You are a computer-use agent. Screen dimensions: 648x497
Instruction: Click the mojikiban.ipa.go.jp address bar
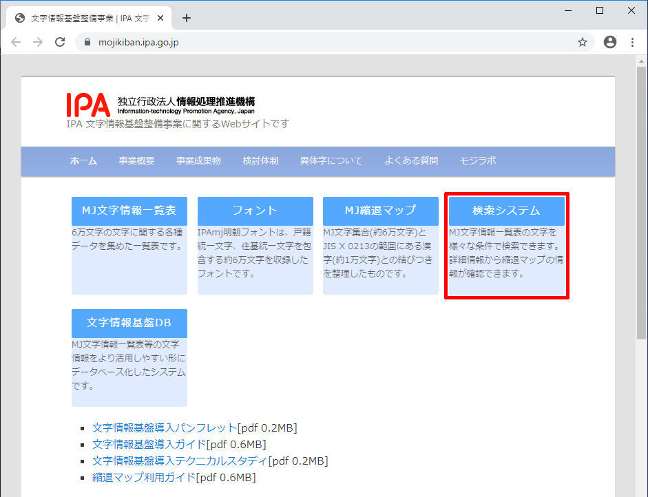[x=335, y=42]
